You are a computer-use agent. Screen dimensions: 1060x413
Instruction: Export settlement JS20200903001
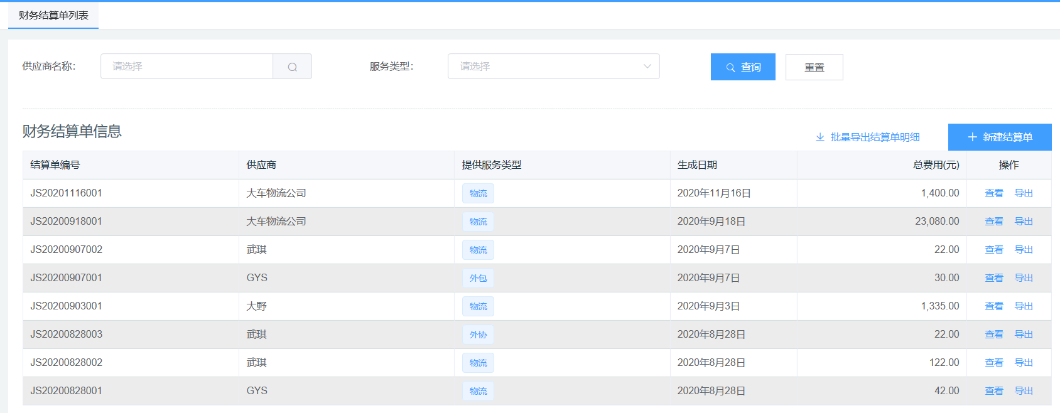[1024, 306]
